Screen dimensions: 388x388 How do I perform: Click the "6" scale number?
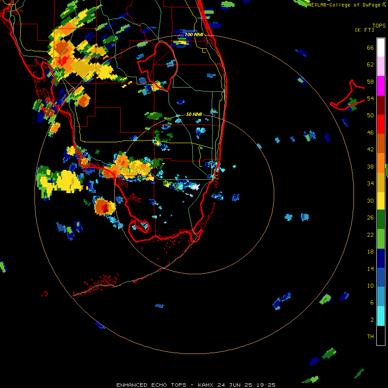[x=372, y=302]
